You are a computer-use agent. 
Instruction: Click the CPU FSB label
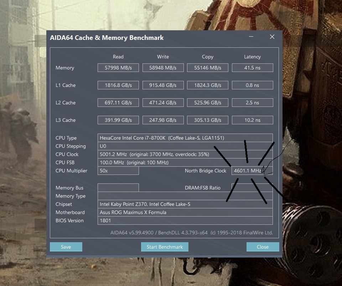65,162
